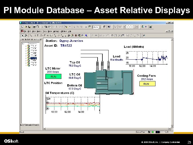Click the "19.4 Mwatts" load value
The image size is (193, 145).
(116, 60)
